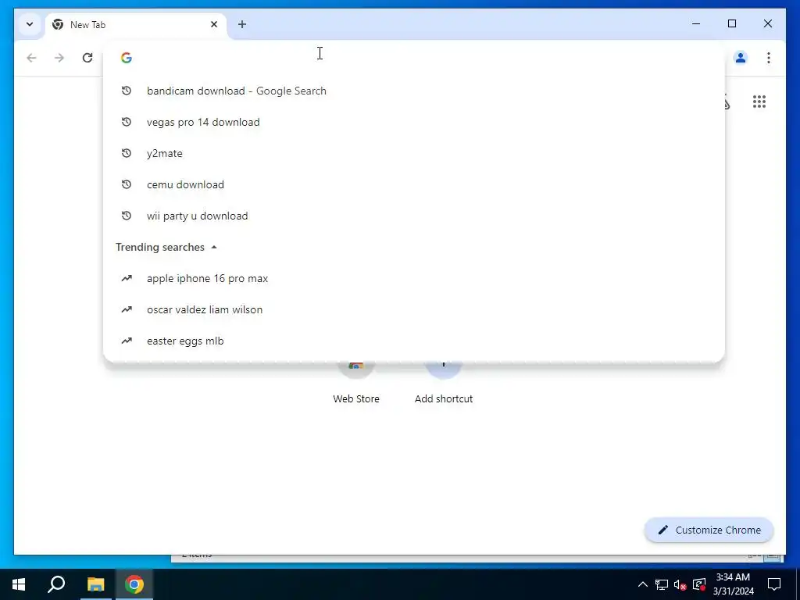Open a new tab with the plus button

click(x=242, y=24)
